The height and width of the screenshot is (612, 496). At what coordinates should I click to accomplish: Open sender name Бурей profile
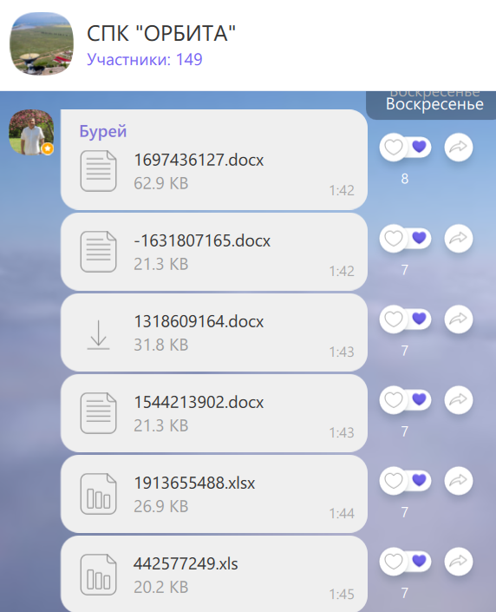pos(103,131)
